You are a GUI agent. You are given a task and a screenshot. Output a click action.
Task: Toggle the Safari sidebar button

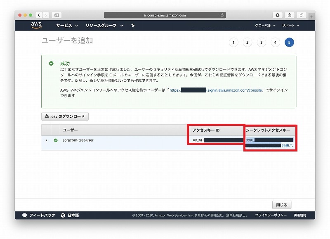point(57,15)
